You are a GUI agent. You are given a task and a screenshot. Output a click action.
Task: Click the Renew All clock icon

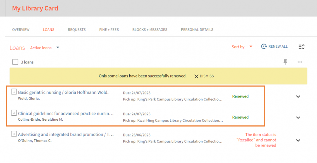pos(264,46)
